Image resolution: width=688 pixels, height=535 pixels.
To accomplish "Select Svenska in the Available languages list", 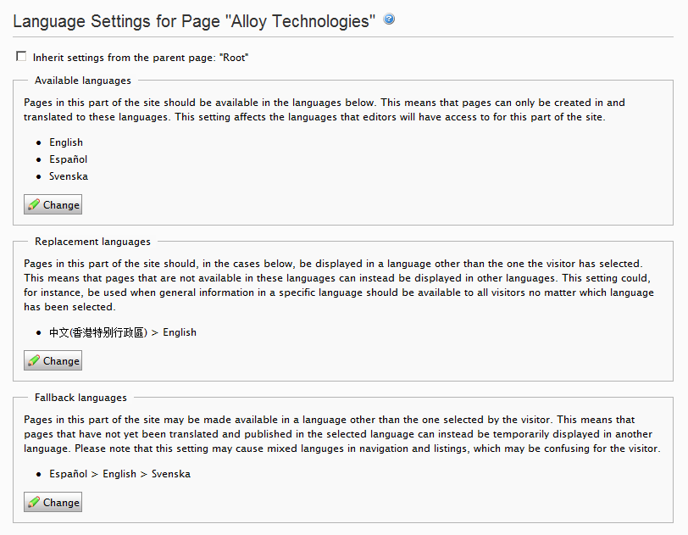I will click(x=68, y=176).
